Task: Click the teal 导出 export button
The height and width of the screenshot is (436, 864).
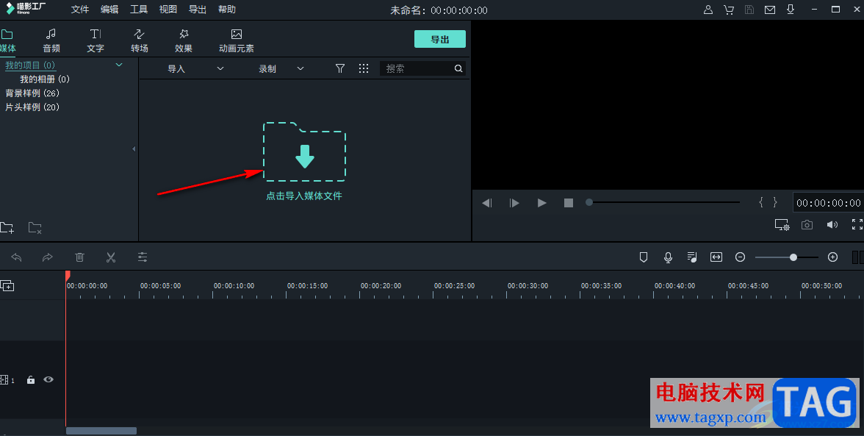Action: pos(439,39)
